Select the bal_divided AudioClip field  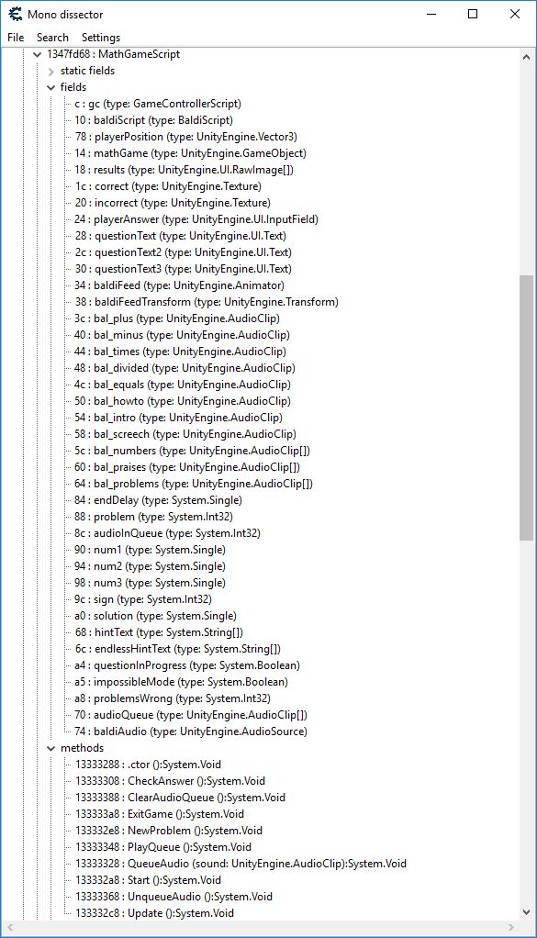[x=185, y=368]
